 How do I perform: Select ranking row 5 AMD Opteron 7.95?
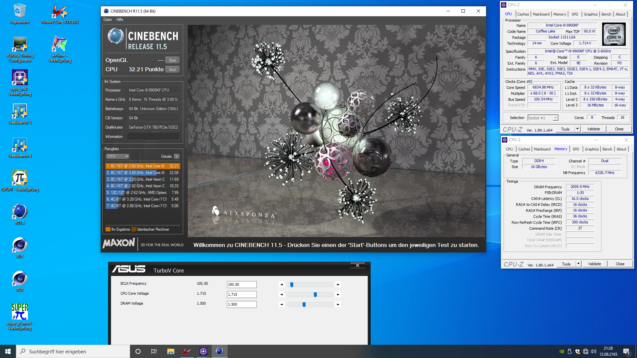[143, 193]
